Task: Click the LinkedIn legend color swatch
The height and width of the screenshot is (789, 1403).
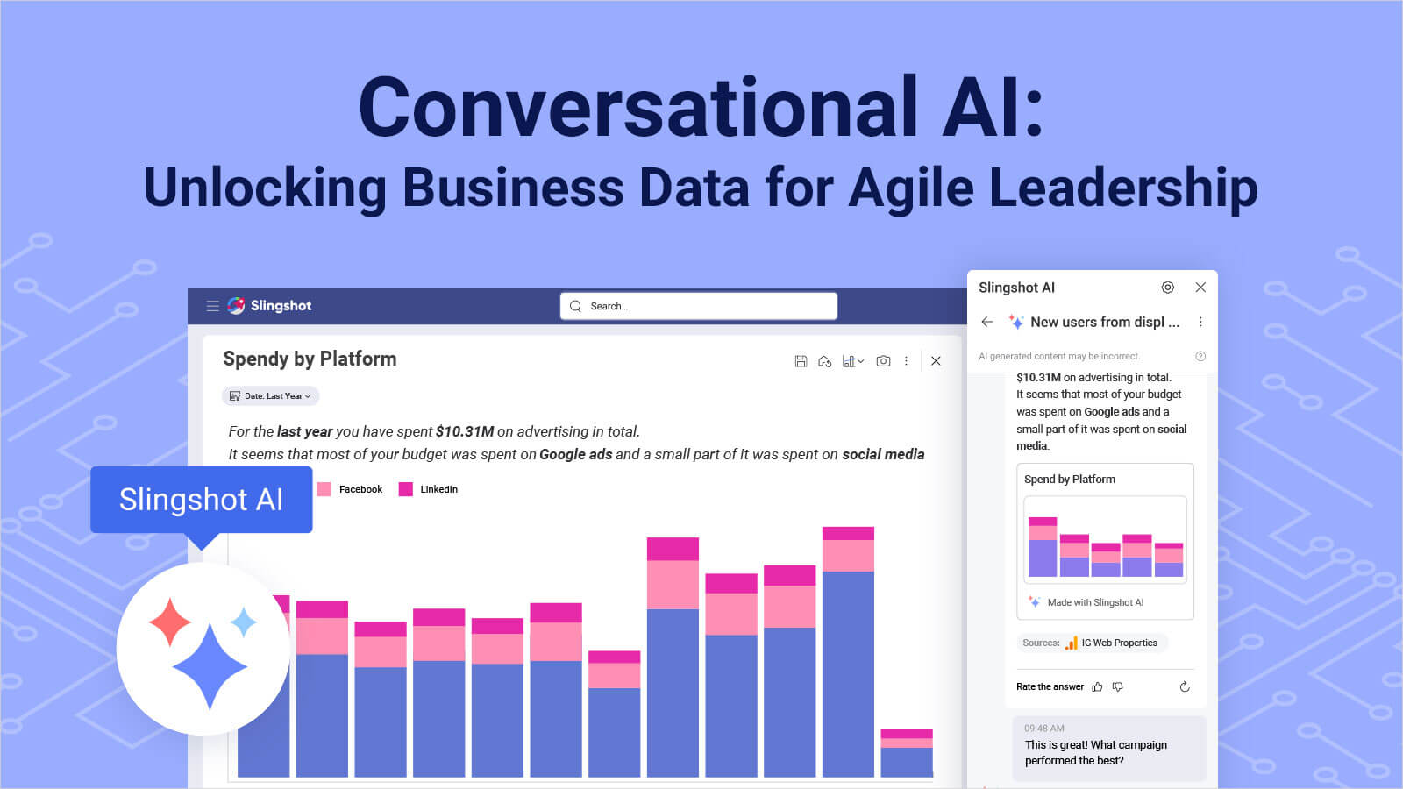Action: coord(405,489)
